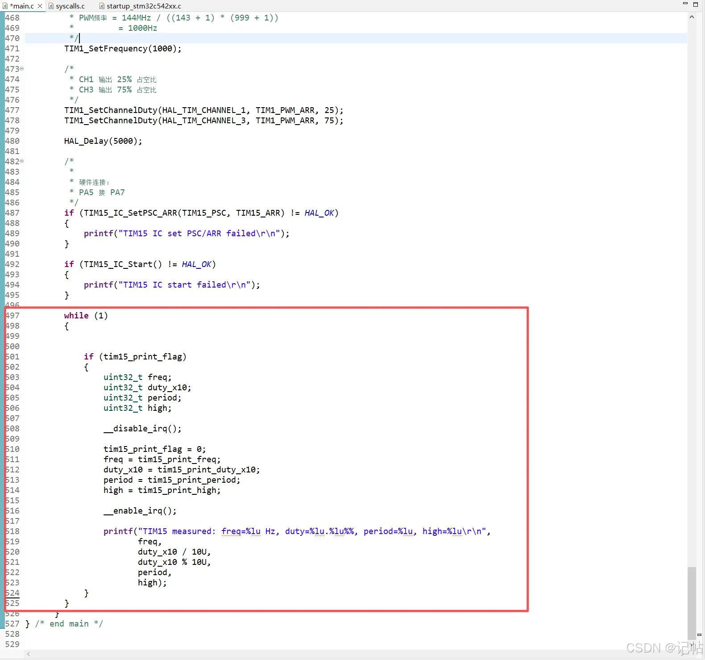Viewport: 705px width, 660px height.
Task: Collapse comment block at line 473
Action: click(x=22, y=69)
